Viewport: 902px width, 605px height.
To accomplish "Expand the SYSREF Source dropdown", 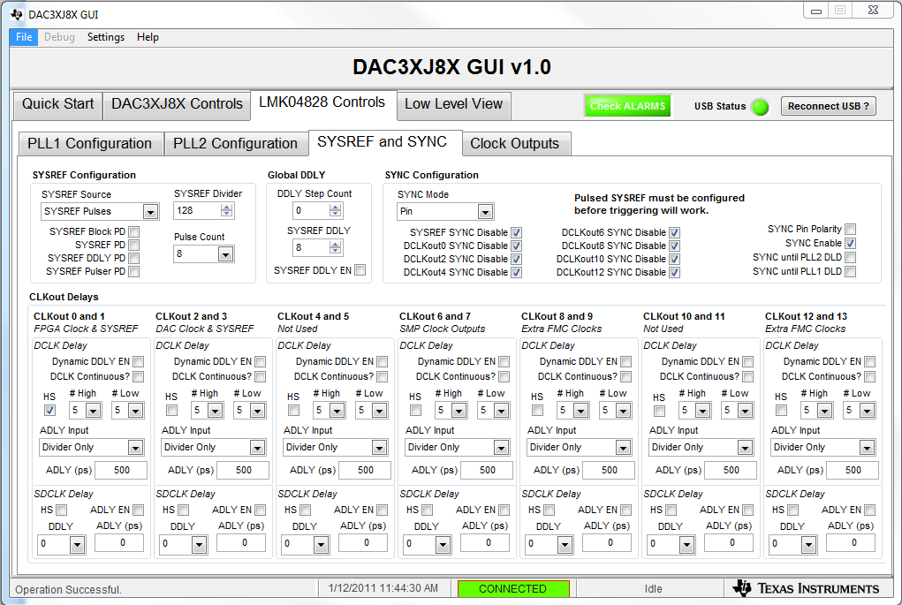I will point(150,212).
